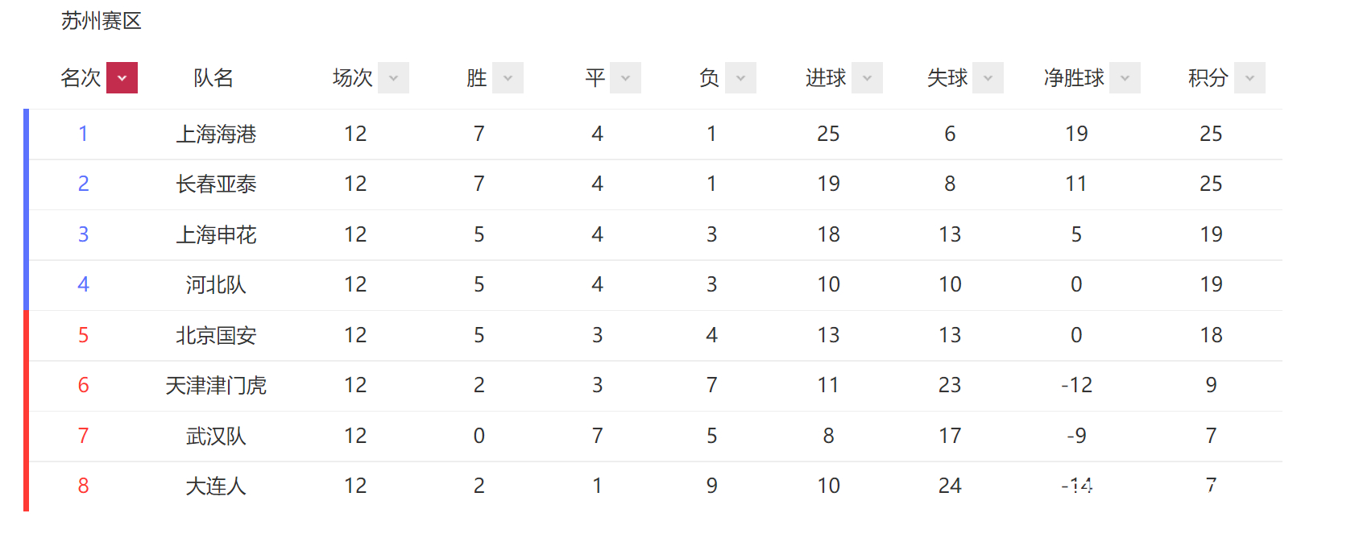The width and height of the screenshot is (1355, 534).
Task: Click the 队名 column header
Action: (213, 78)
